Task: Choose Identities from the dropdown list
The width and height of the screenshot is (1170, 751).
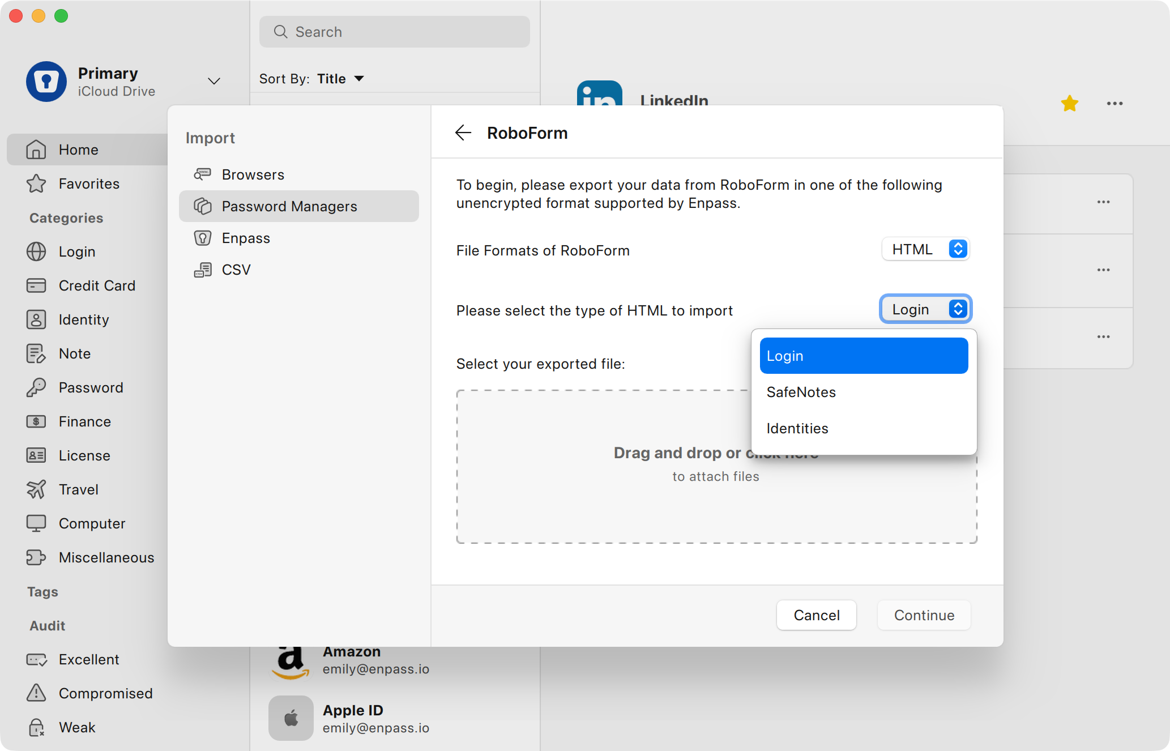Action: tap(864, 428)
